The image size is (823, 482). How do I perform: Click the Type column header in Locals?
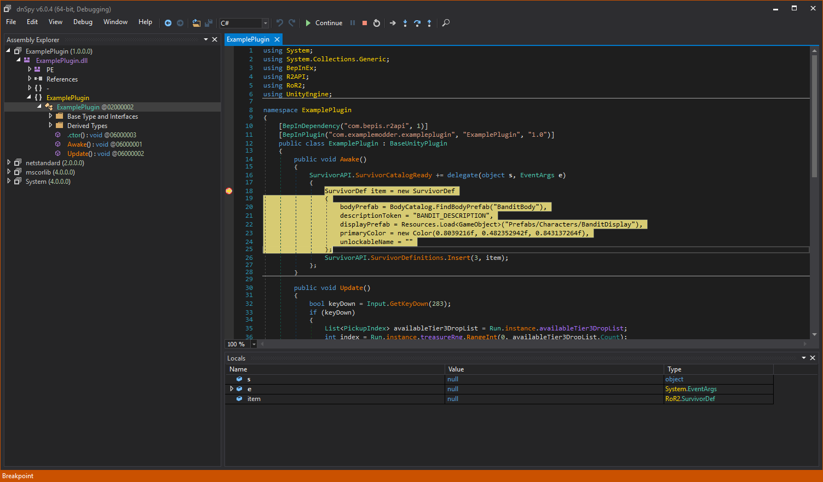click(x=718, y=369)
